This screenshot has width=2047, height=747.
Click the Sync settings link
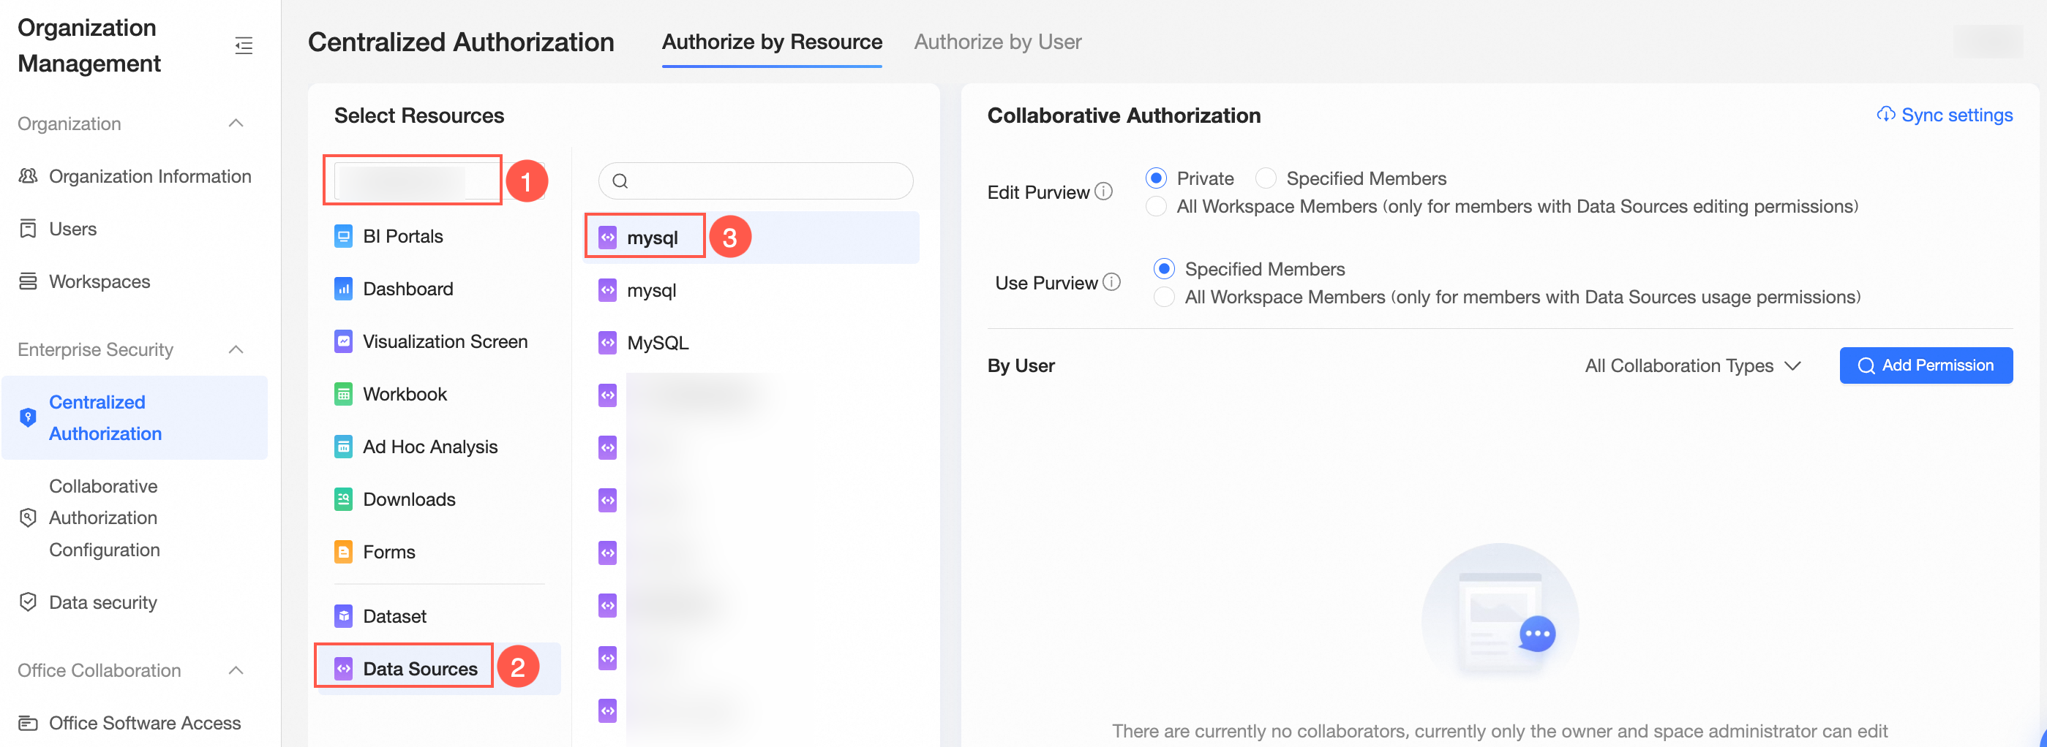pos(1945,114)
